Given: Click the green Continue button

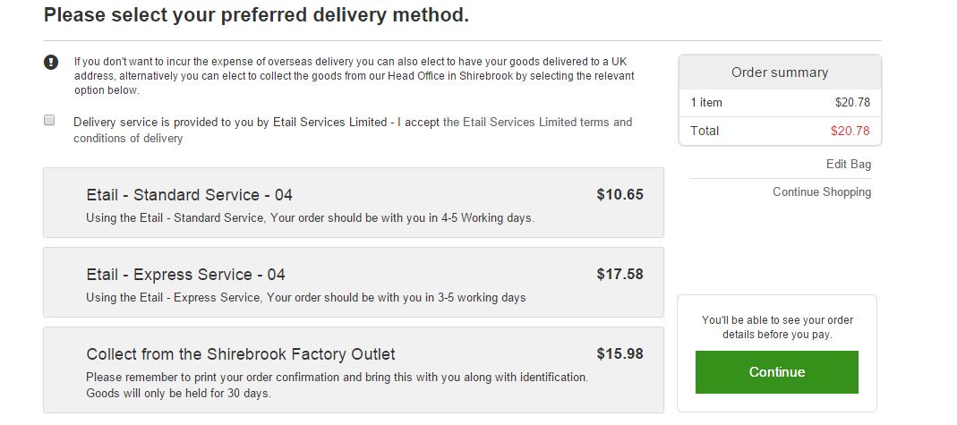Looking at the screenshot, I should point(777,372).
